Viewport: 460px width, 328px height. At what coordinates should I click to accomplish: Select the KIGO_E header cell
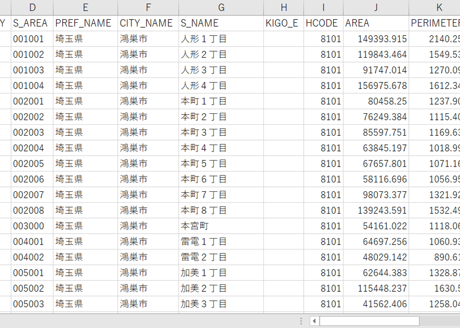(x=284, y=23)
